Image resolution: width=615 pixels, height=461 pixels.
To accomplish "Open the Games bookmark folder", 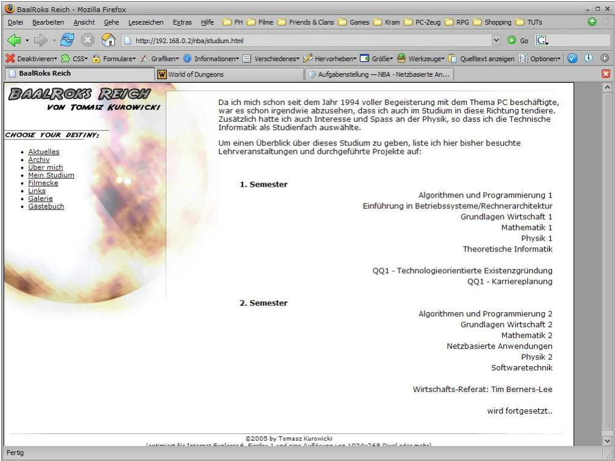I will point(354,22).
